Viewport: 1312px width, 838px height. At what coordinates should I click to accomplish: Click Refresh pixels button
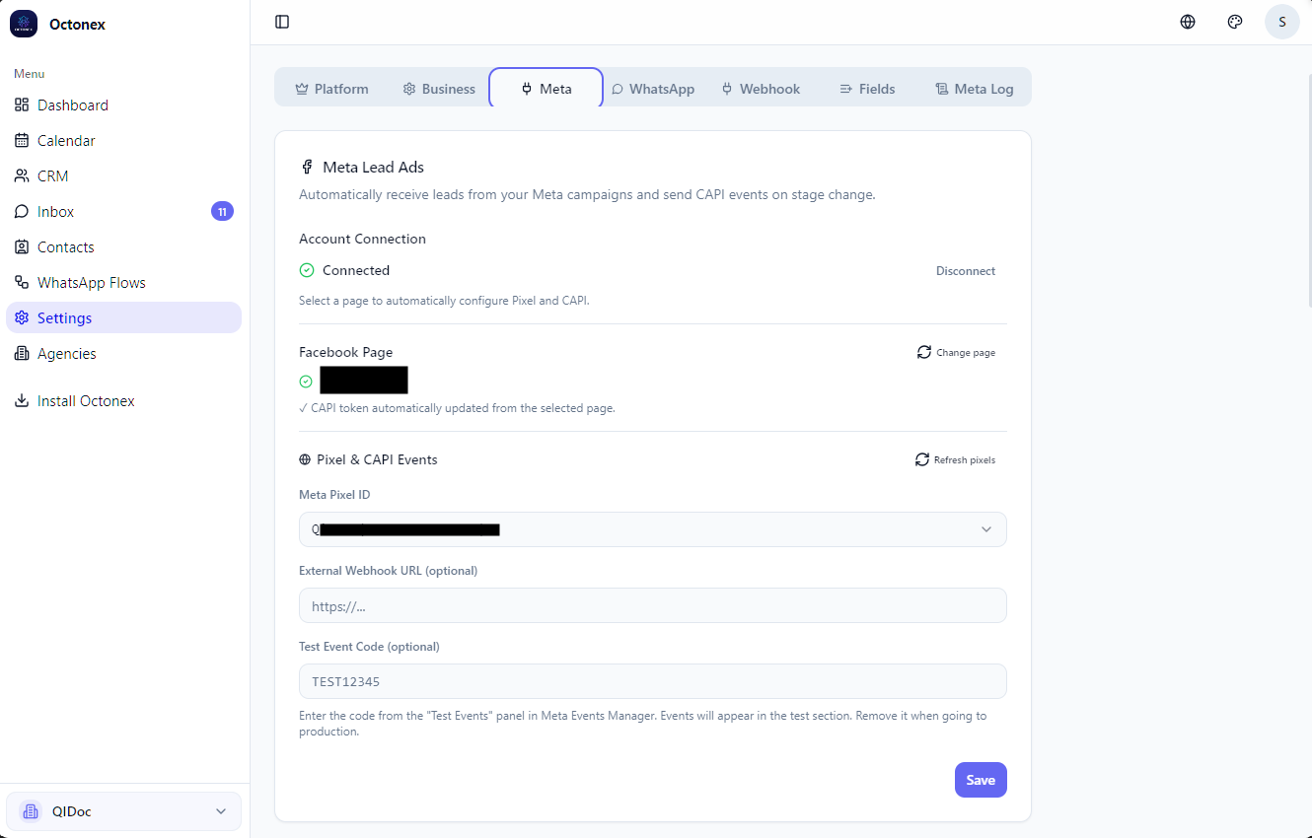pos(955,459)
